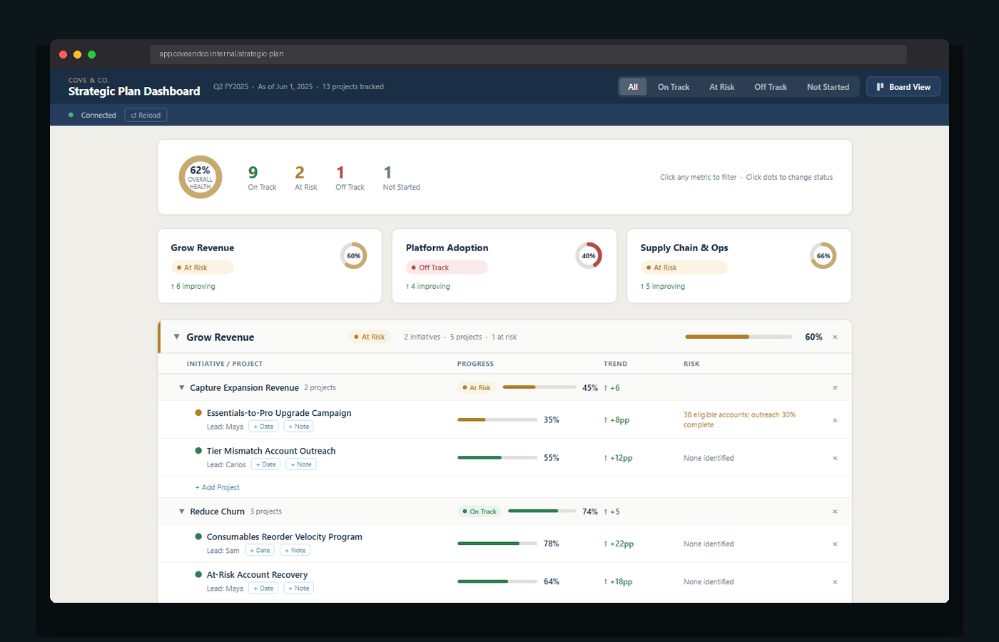Add date to Consumables Reorder Velocity Program

click(260, 550)
